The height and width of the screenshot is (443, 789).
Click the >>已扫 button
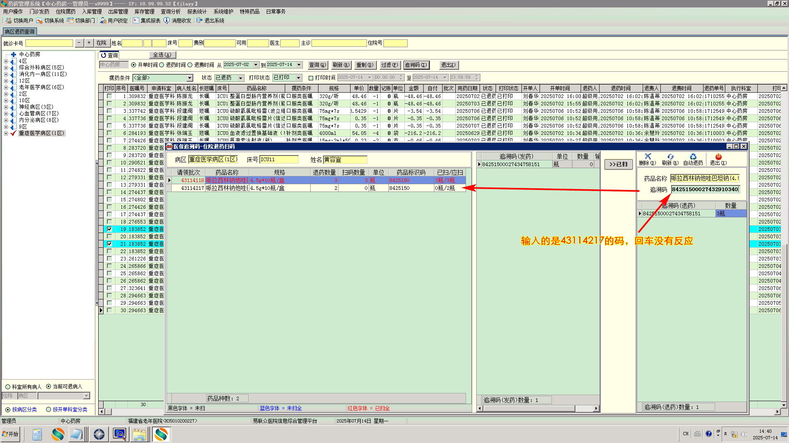(x=618, y=164)
